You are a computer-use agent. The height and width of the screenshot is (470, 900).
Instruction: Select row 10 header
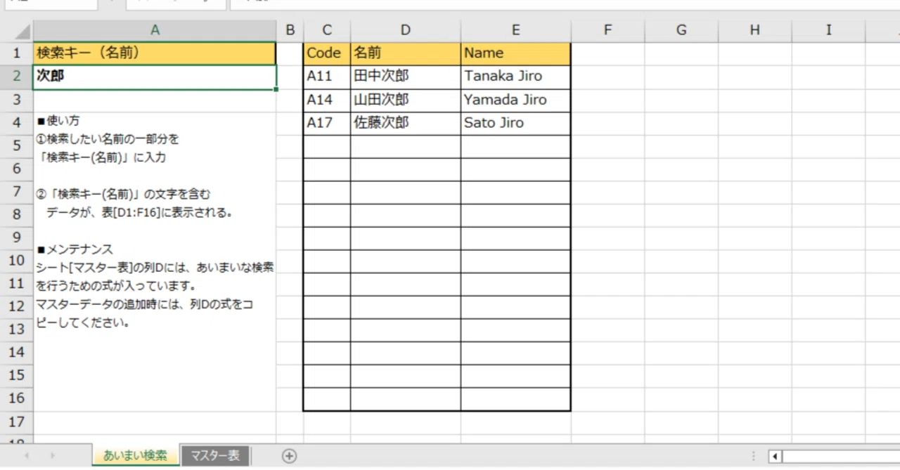16,261
